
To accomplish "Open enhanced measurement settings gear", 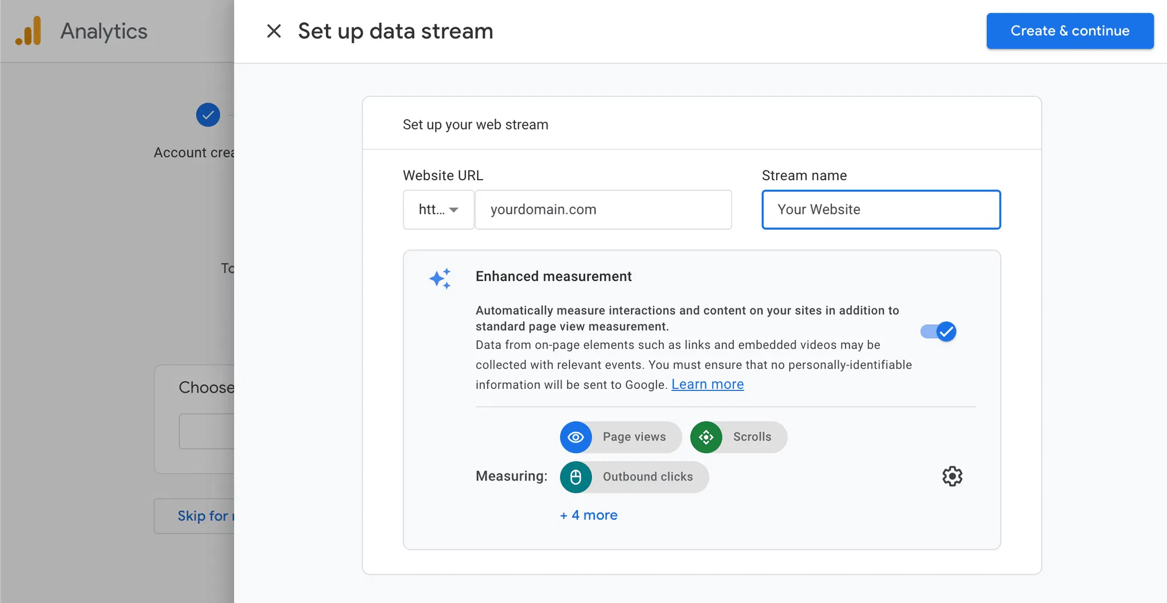I will pos(952,476).
